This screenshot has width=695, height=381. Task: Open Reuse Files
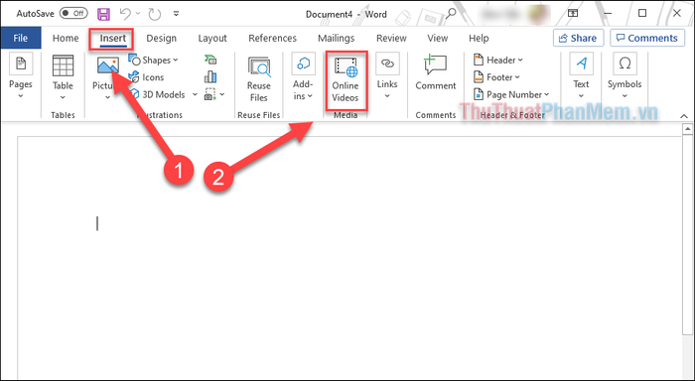point(259,78)
